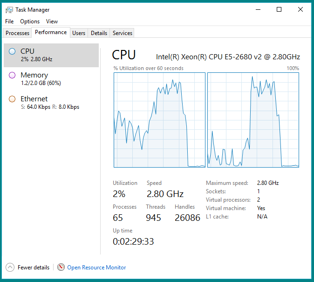The width and height of the screenshot is (314, 282).
Task: Select the Memory 1.2/2.0 GB entry
Action: [x=51, y=79]
